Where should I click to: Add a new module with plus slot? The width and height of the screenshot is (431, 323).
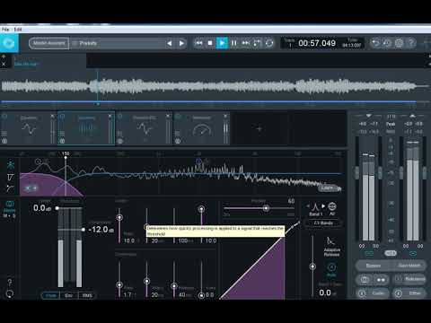click(259, 129)
